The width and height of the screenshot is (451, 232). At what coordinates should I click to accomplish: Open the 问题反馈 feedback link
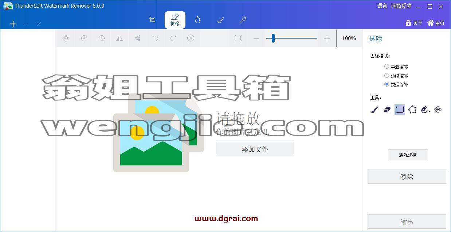tap(401, 6)
